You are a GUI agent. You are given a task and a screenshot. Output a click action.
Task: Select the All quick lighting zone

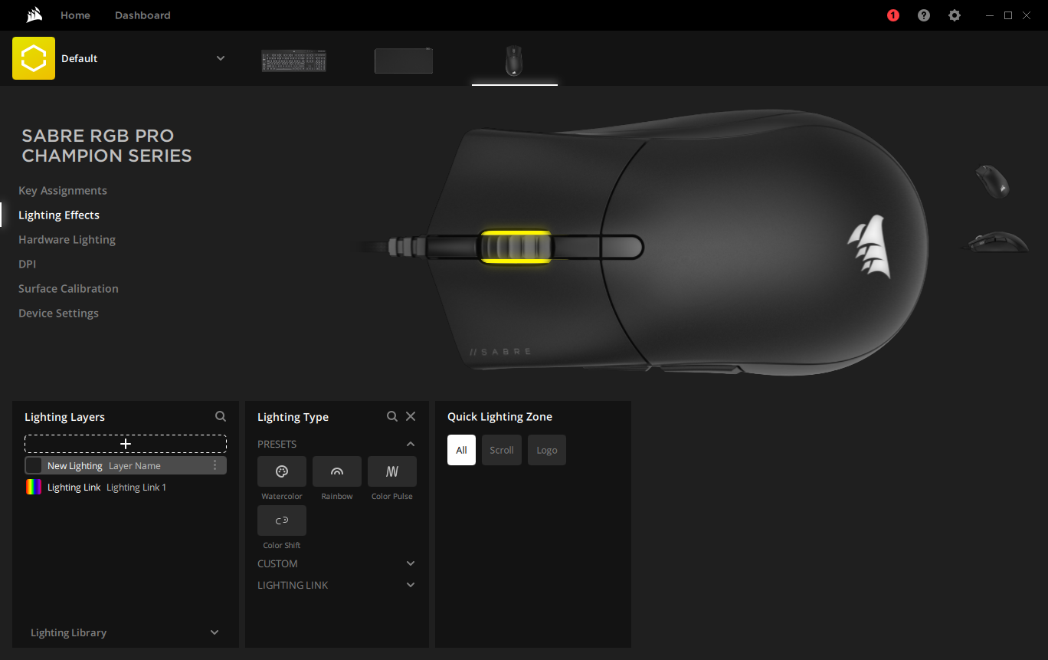pyautogui.click(x=461, y=450)
